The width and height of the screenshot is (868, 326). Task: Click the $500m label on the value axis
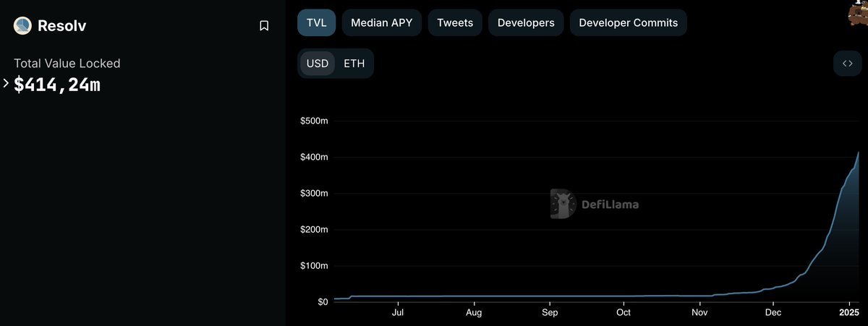[314, 121]
